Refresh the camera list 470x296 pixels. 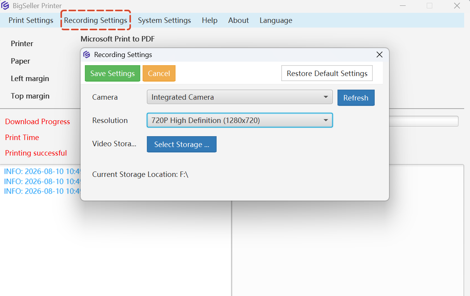click(356, 98)
